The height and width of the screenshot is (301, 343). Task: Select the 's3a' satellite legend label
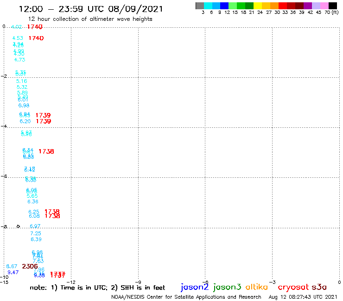coord(319,287)
